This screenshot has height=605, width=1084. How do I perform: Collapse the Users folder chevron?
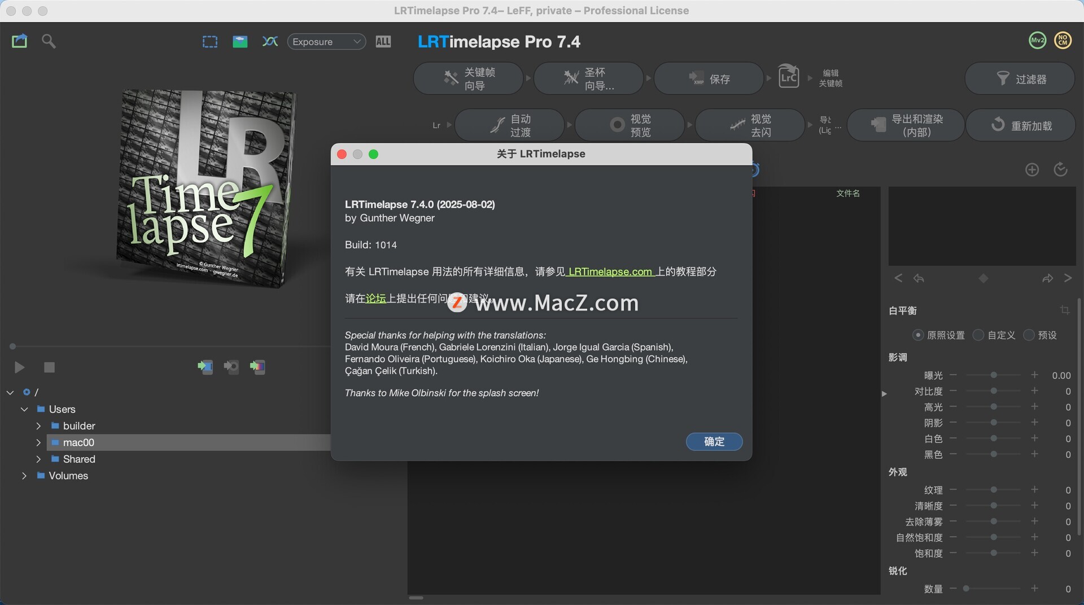click(x=24, y=409)
